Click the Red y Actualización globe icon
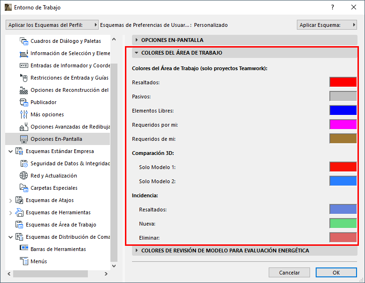The image size is (365, 283). (24, 176)
